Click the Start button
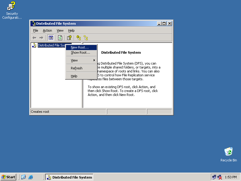This screenshot has width=241, height=181. coord(8,177)
